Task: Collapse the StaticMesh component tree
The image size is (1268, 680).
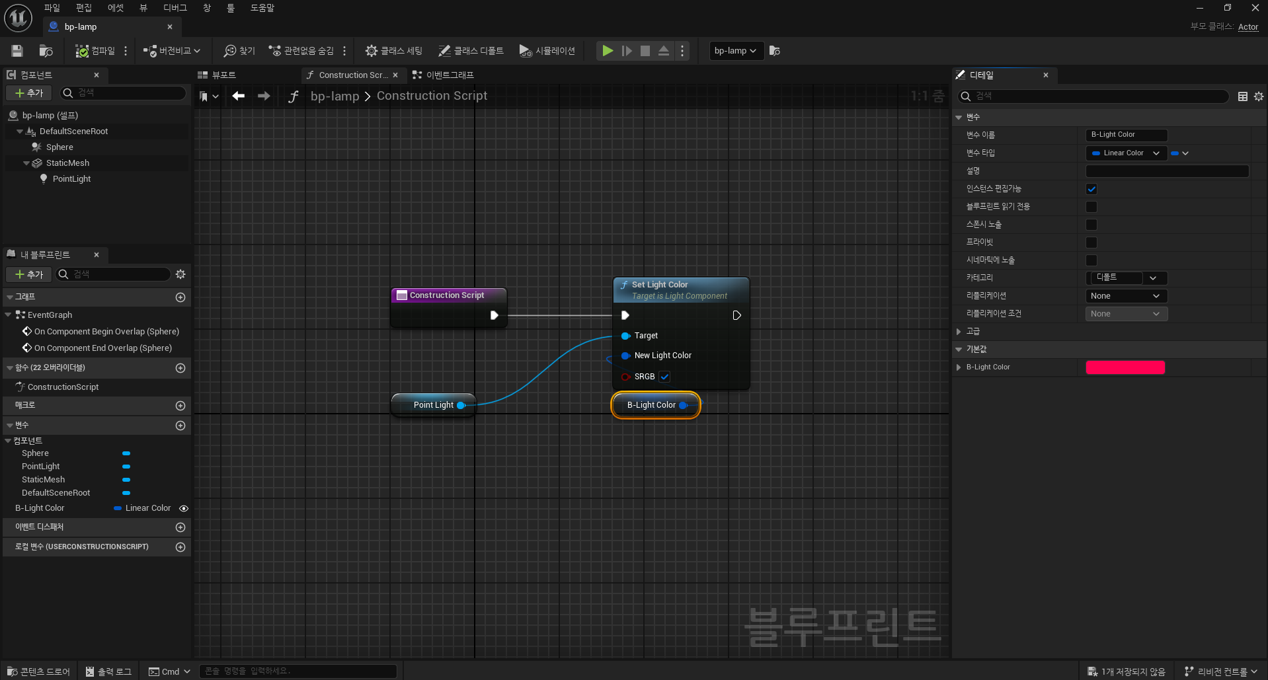Action: (26, 163)
